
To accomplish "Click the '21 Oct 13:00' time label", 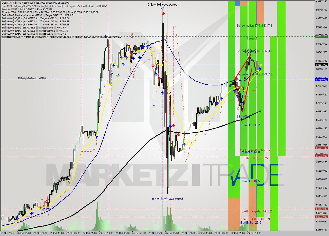I will click(x=57, y=233).
